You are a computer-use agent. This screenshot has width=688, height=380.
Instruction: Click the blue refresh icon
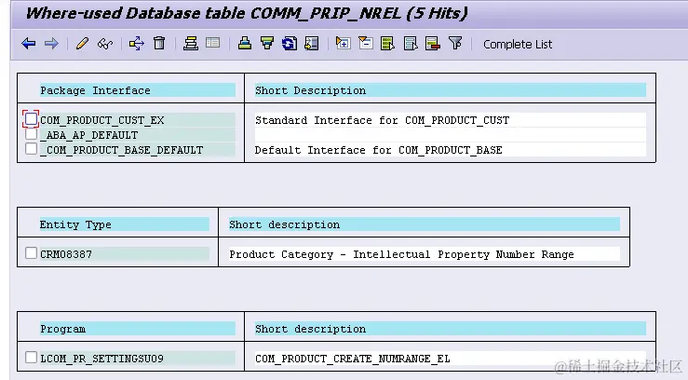(x=290, y=44)
